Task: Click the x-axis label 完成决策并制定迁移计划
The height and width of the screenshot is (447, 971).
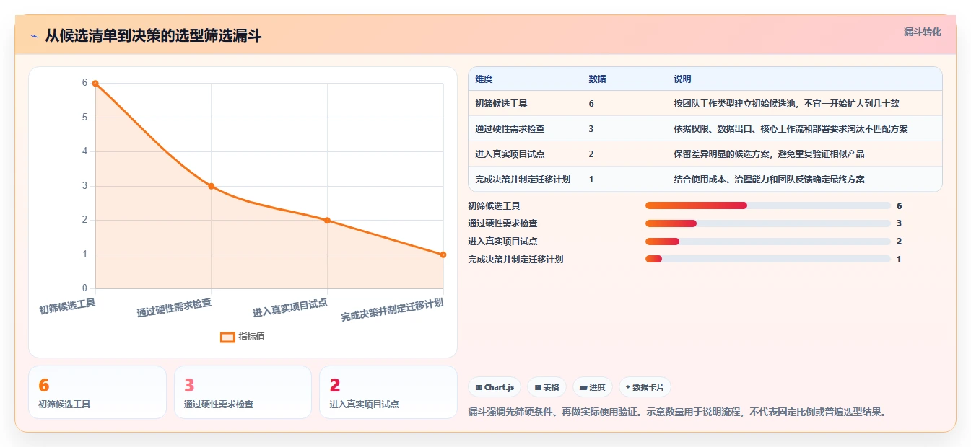Action: (392, 310)
